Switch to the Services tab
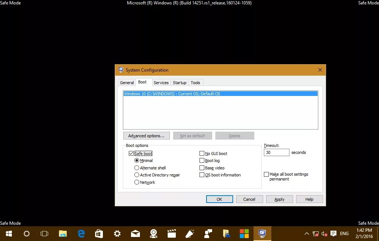 click(161, 83)
